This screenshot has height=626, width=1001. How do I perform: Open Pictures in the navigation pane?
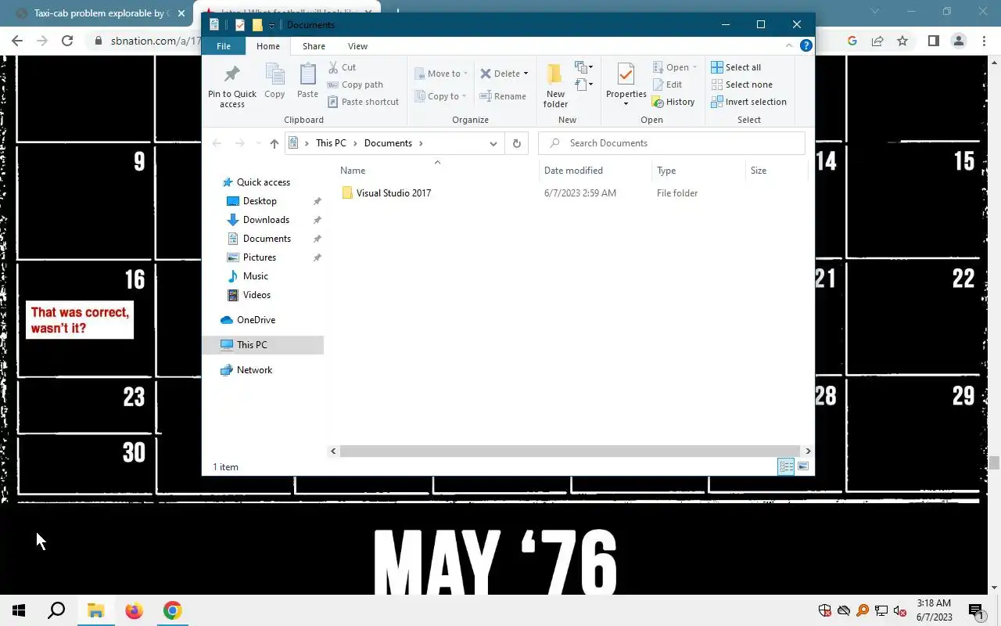(260, 257)
